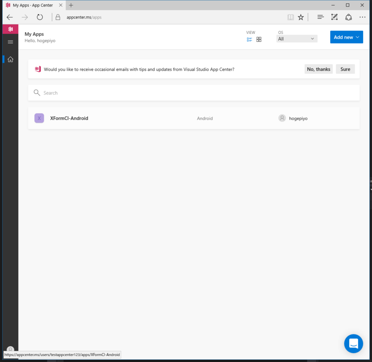Open the browser Hub icon

click(x=320, y=17)
